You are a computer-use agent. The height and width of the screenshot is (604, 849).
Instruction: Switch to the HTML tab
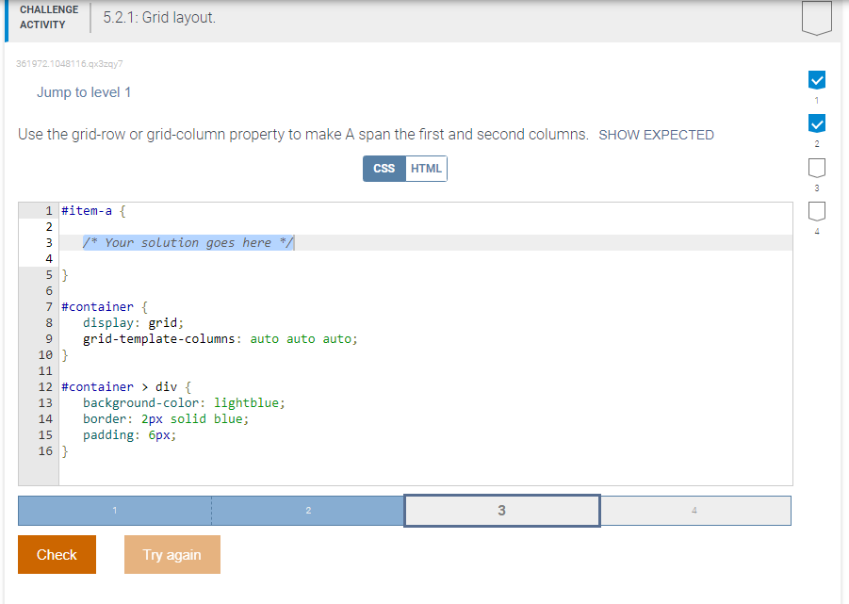[x=426, y=168]
